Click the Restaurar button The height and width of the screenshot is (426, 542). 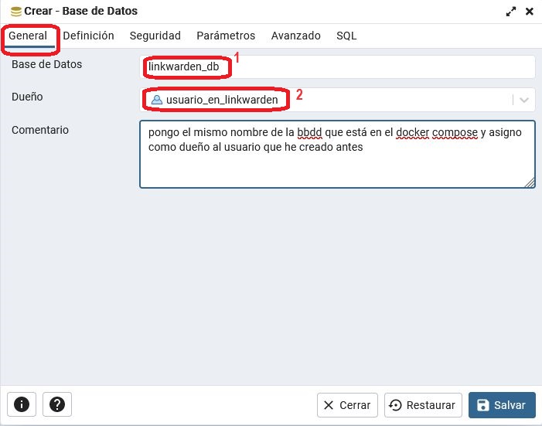point(424,405)
